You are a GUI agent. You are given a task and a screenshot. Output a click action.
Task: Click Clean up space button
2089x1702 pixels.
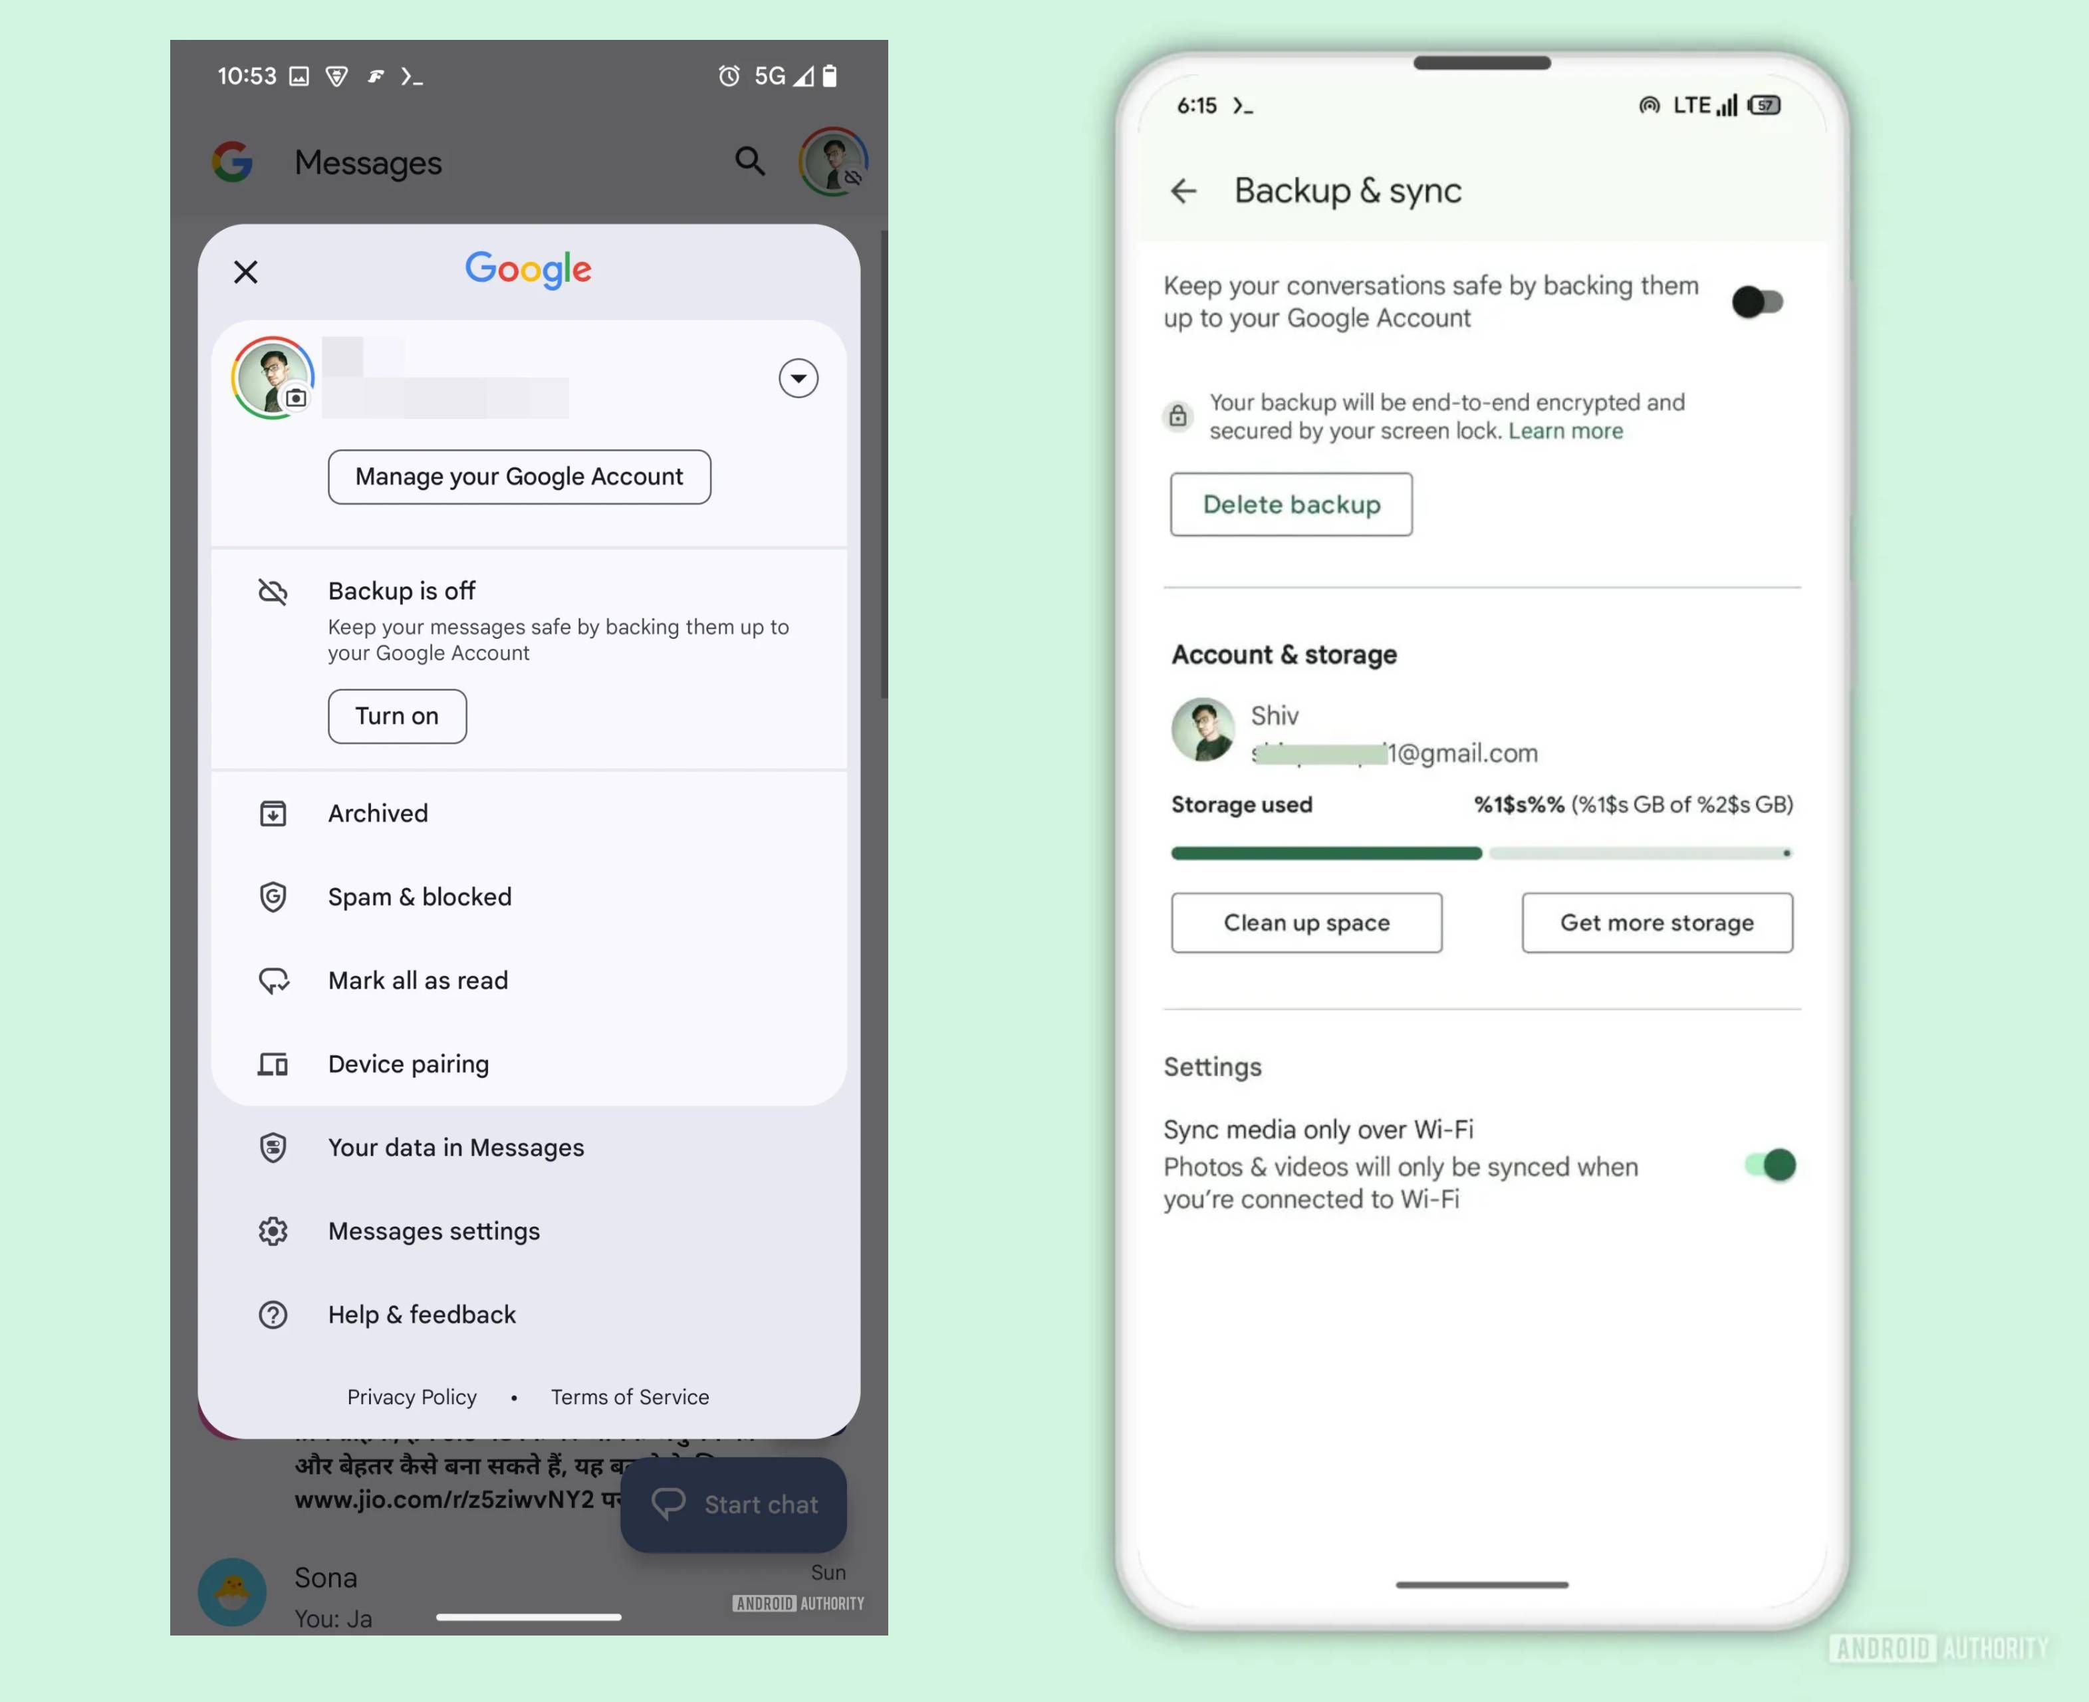[x=1306, y=921]
